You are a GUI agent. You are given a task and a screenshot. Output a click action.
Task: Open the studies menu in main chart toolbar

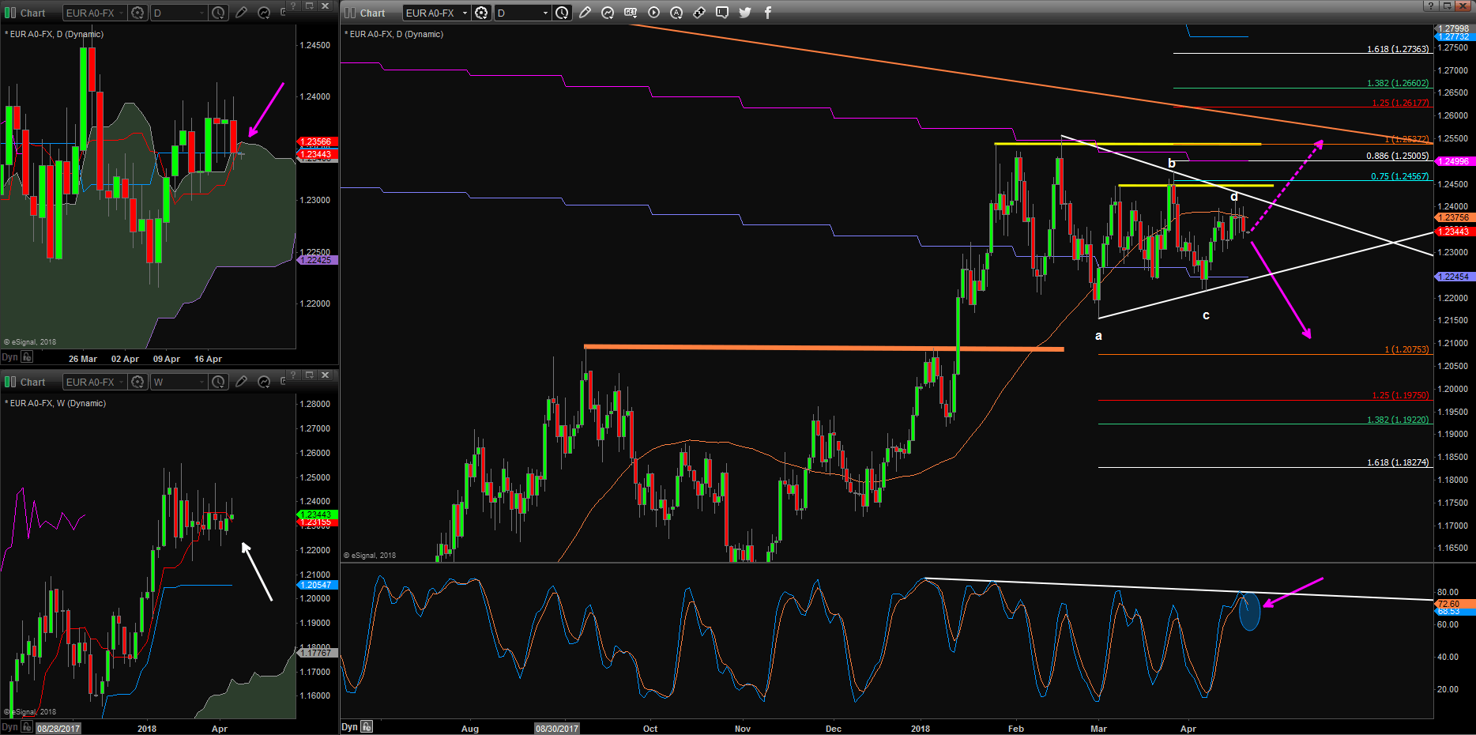608,13
